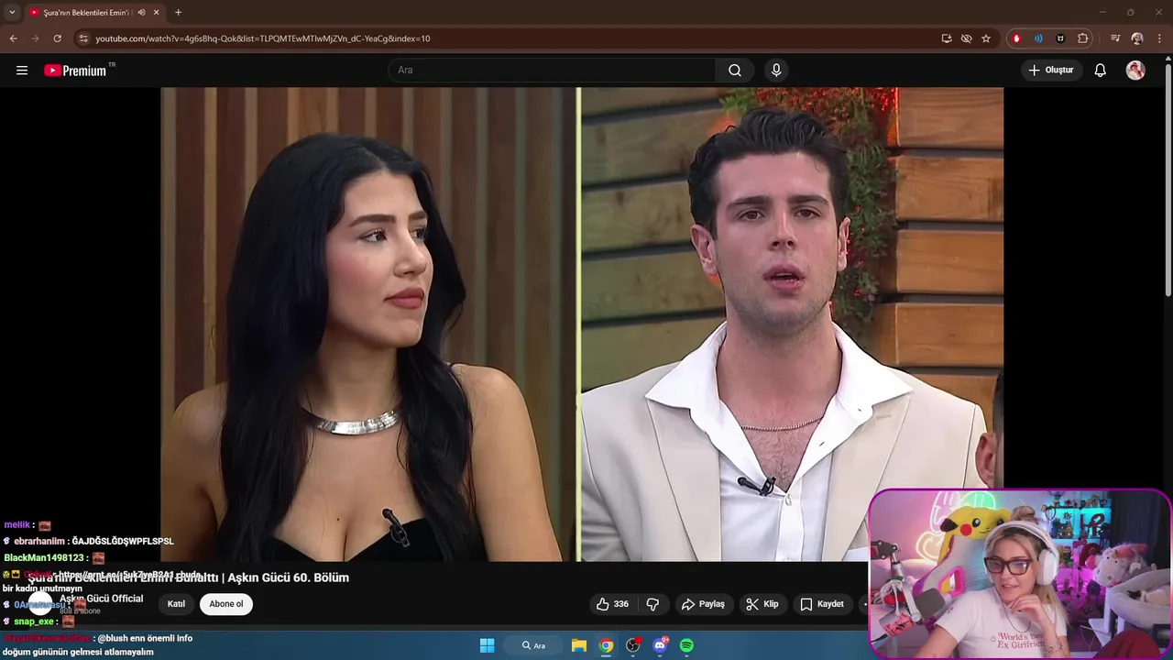Viewport: 1173px width, 660px height.
Task: Mute the tab via its speaker icon
Action: point(142,12)
